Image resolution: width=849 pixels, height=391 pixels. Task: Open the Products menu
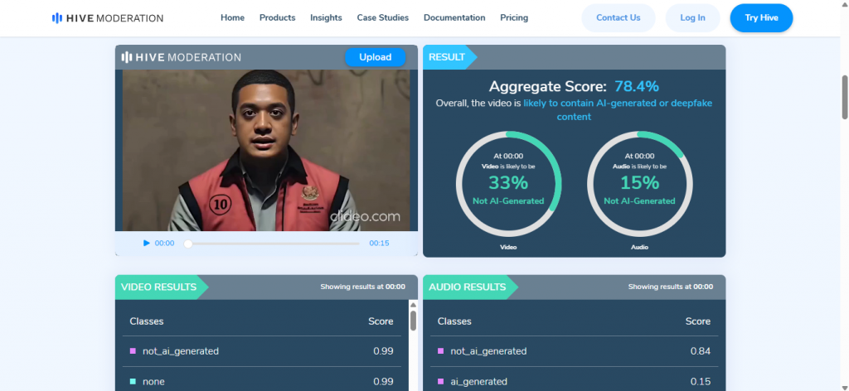pos(277,17)
